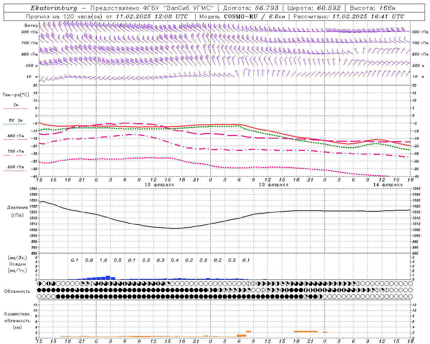430x344 pixels.
Task: Click the 12 февраля date label
Action: pos(159,185)
